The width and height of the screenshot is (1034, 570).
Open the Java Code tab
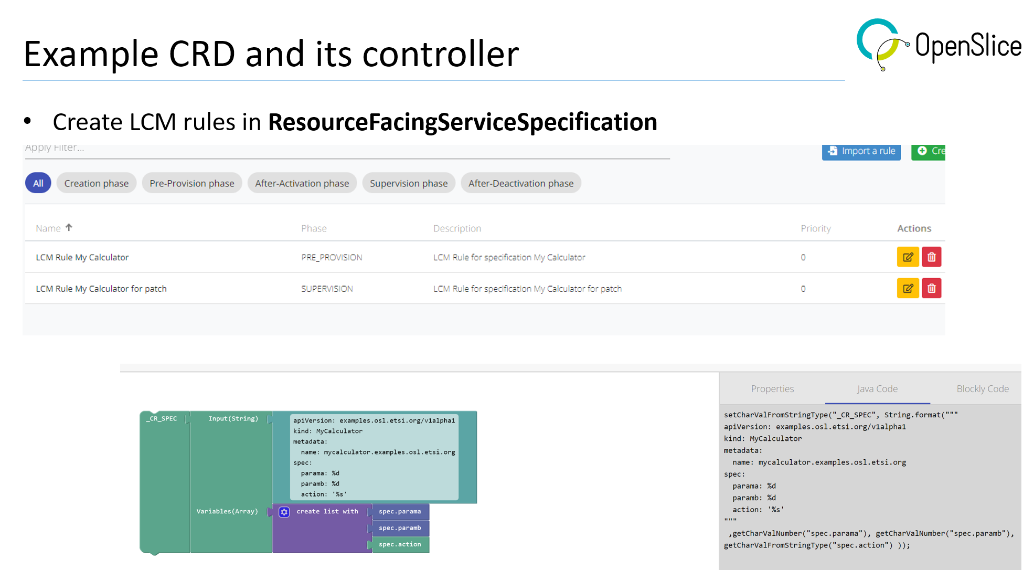[x=877, y=389]
